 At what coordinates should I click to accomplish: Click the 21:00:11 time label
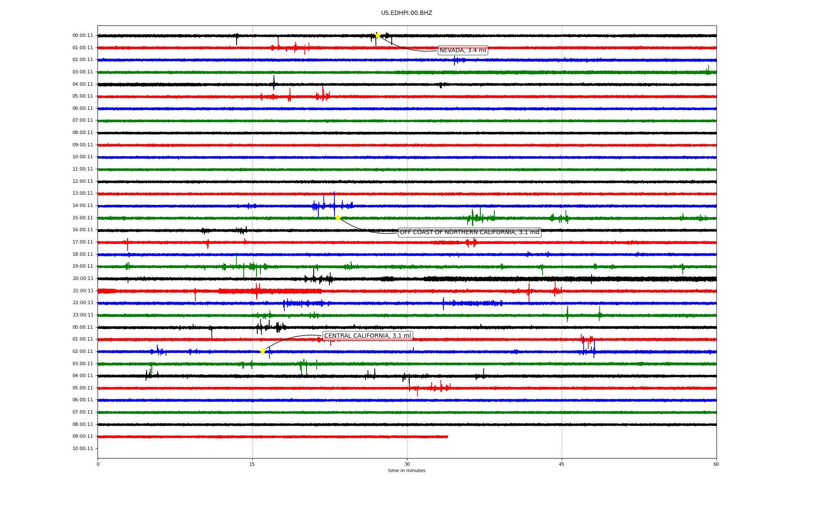tap(83, 291)
